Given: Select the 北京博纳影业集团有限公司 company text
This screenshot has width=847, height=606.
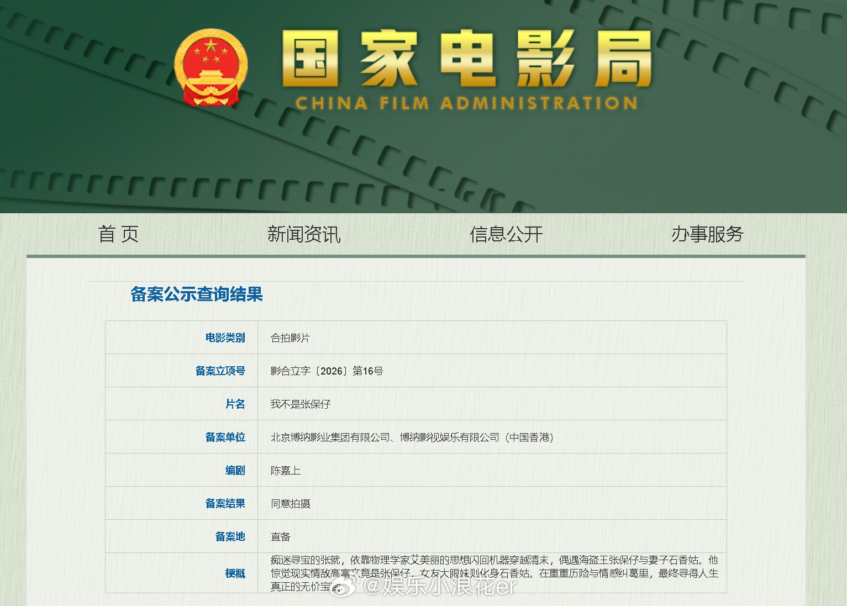Looking at the screenshot, I should click(330, 438).
